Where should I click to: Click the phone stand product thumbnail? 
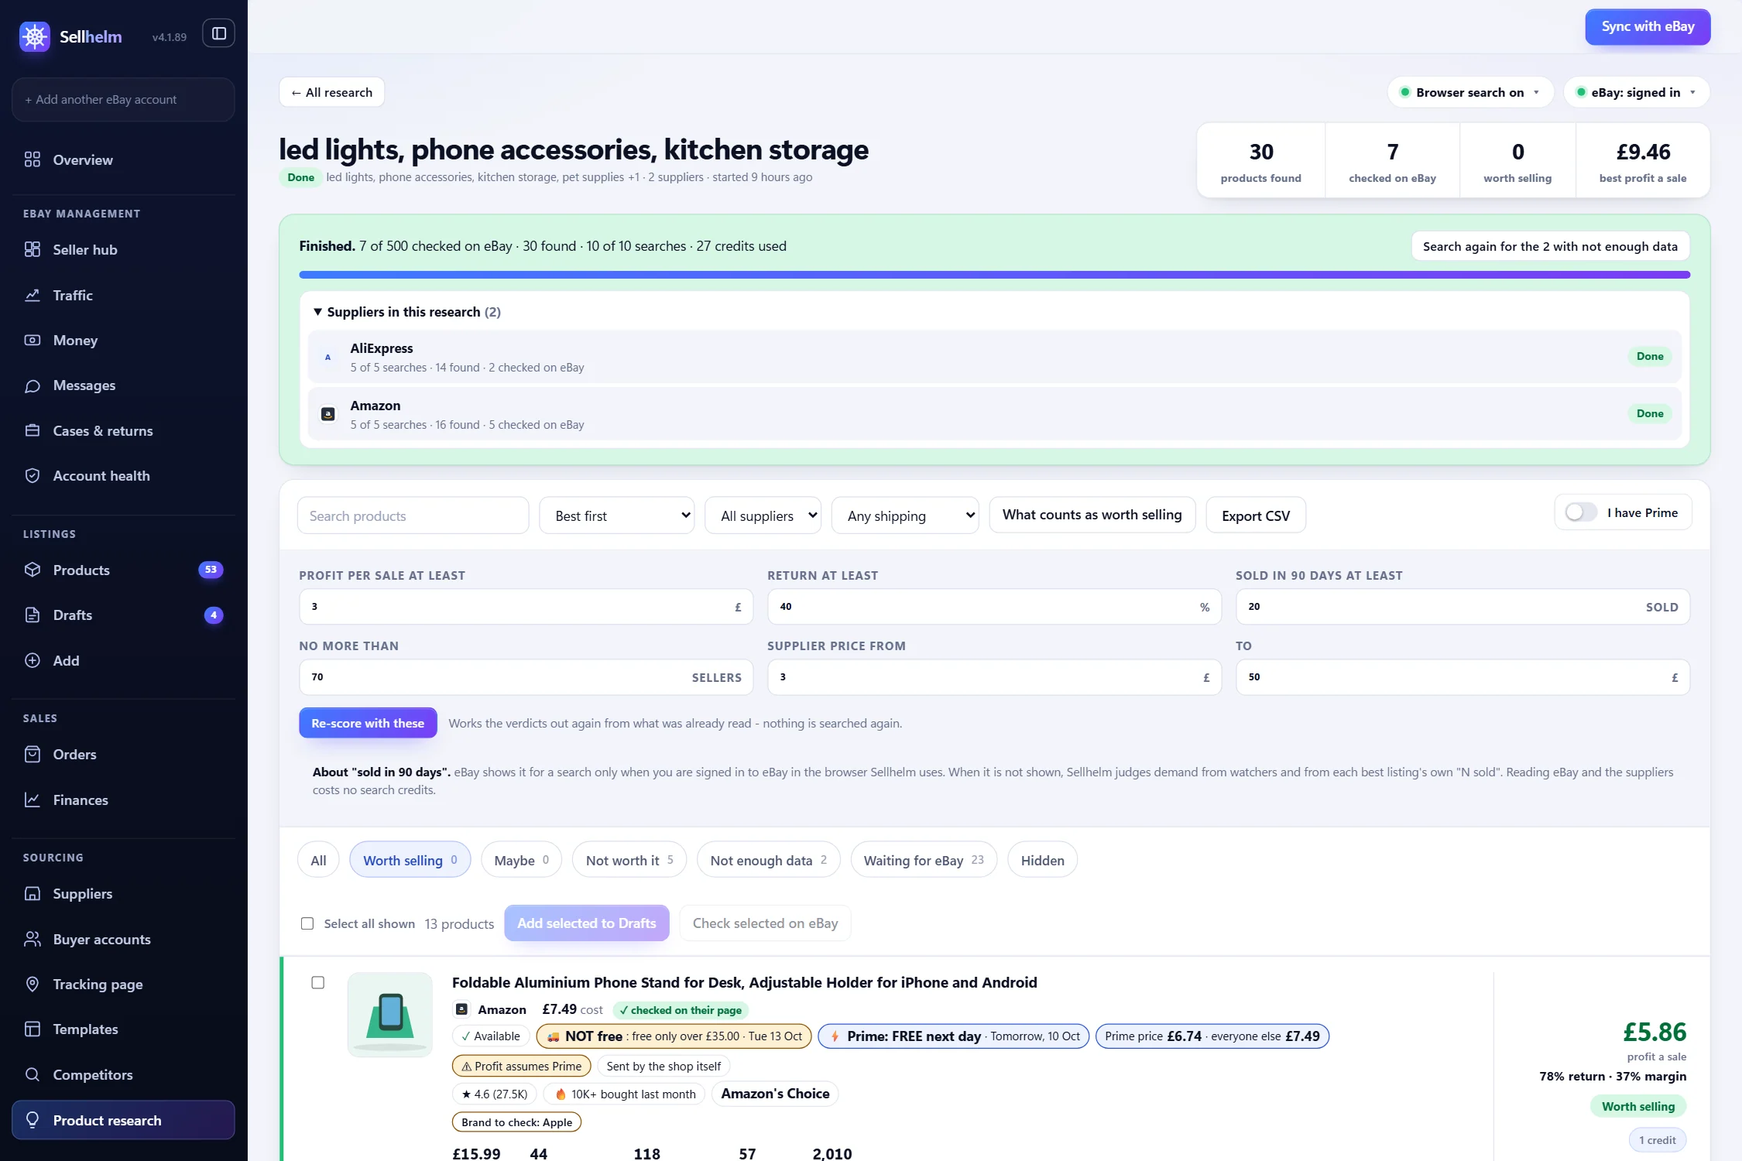[x=390, y=1015]
